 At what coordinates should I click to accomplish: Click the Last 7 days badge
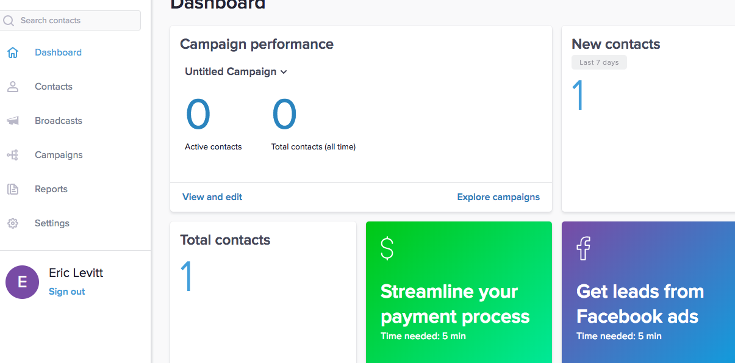coord(599,62)
